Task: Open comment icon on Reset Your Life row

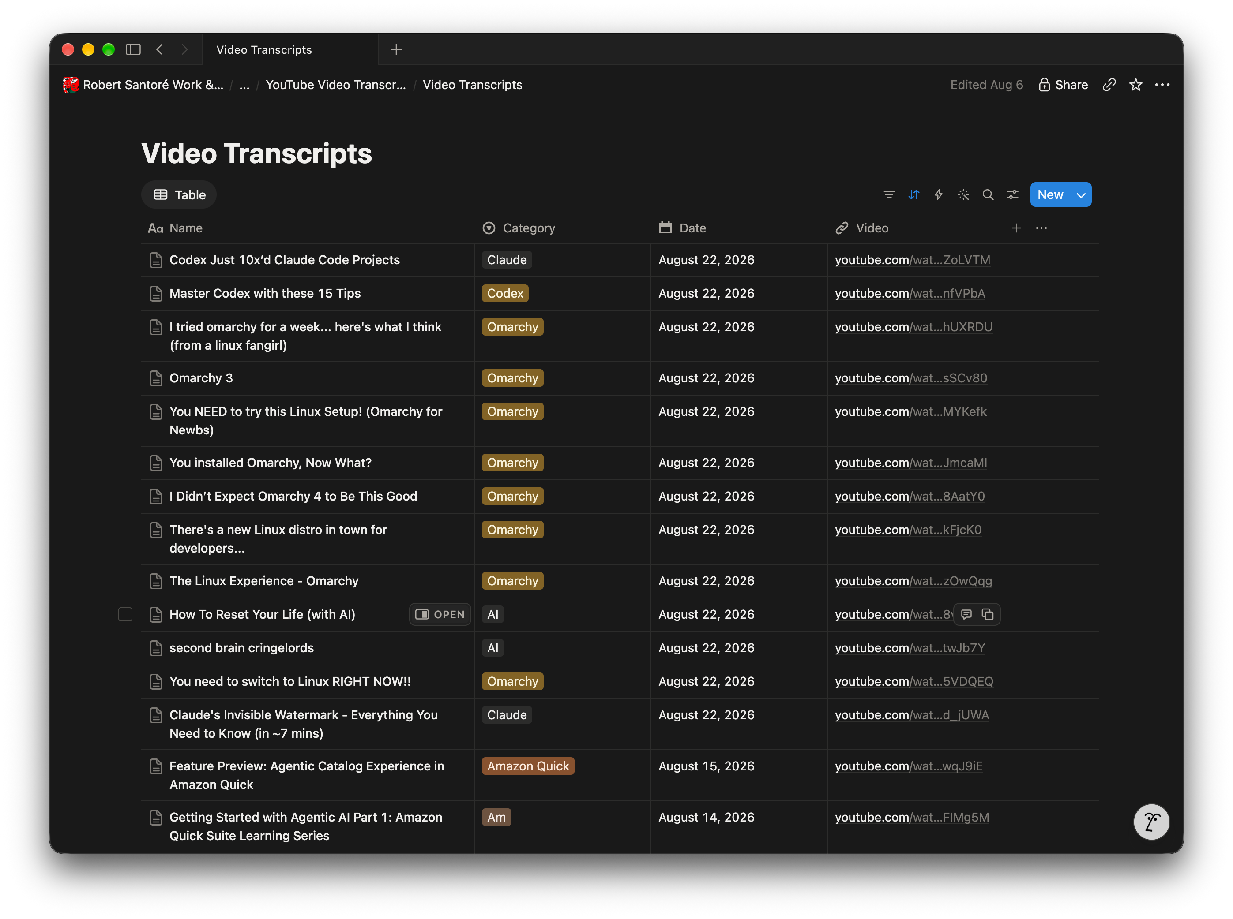Action: tap(966, 614)
